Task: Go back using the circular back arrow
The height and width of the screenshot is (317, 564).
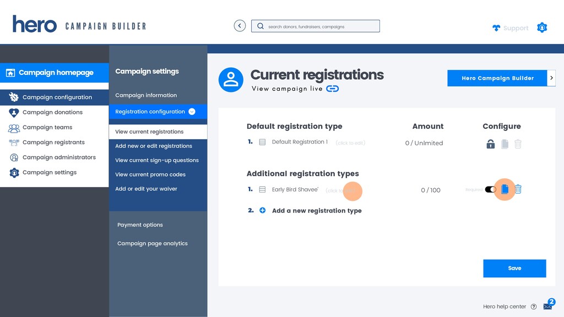Action: (x=240, y=26)
